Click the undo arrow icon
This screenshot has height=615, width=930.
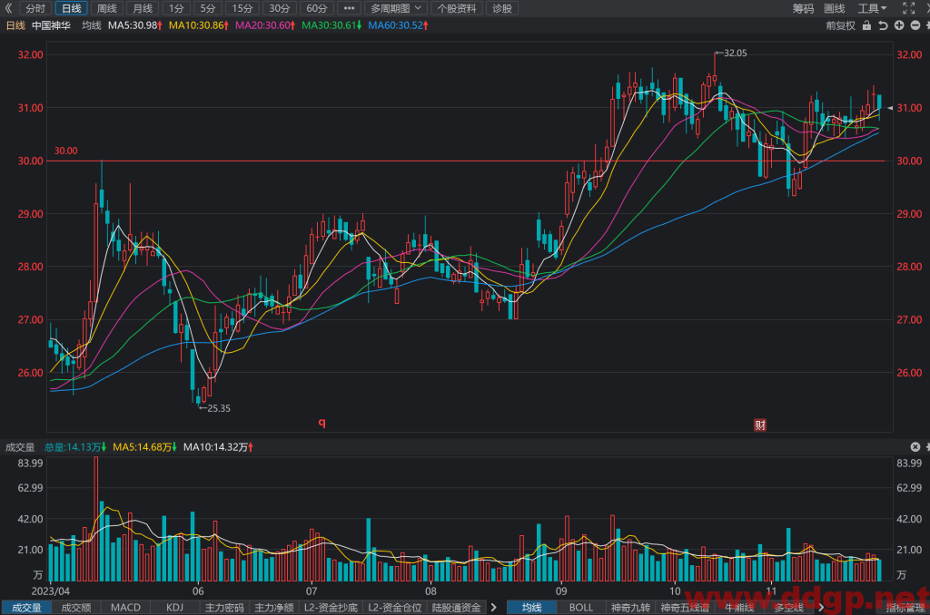pyautogui.click(x=883, y=25)
